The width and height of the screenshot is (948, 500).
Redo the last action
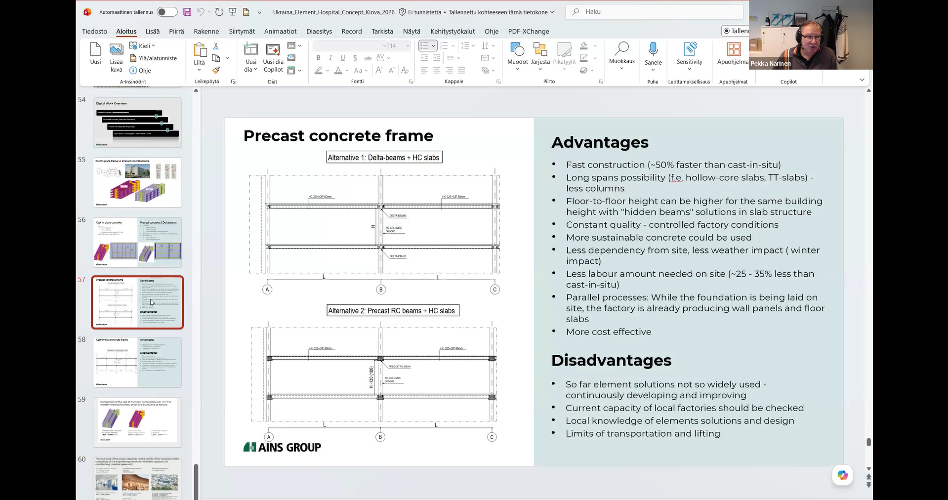click(219, 12)
